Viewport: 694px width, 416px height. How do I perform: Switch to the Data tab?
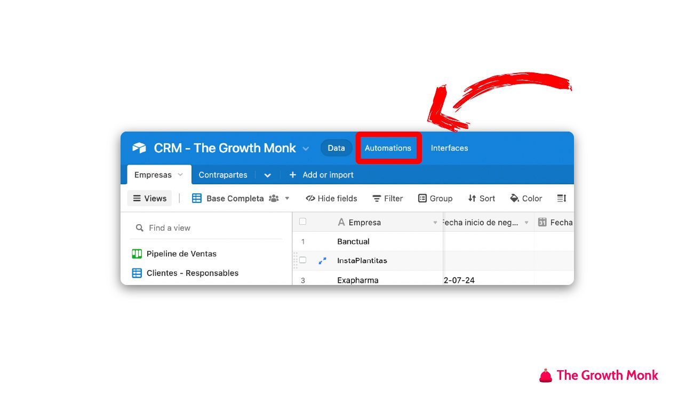(336, 148)
